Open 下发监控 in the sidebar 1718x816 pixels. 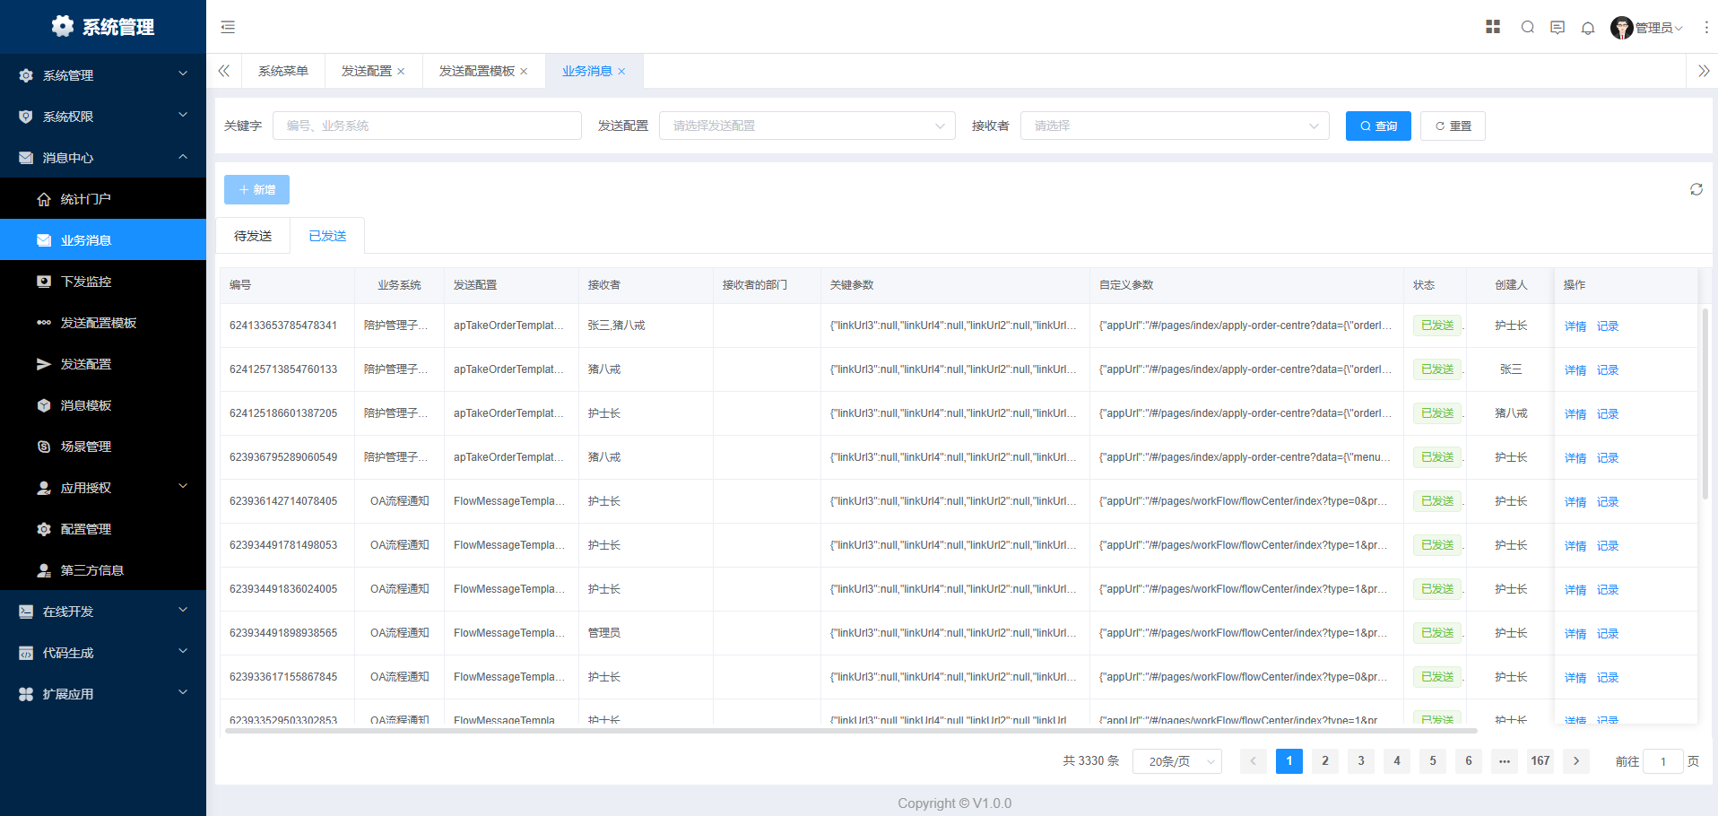pyautogui.click(x=86, y=282)
